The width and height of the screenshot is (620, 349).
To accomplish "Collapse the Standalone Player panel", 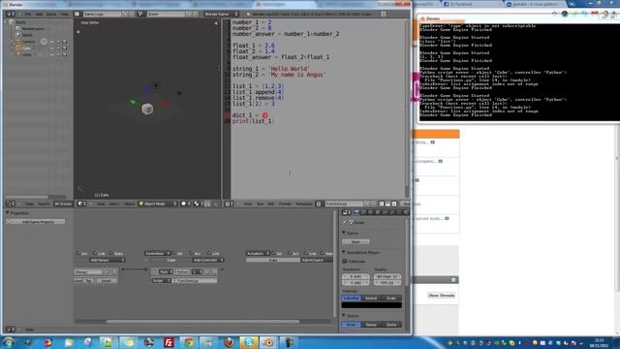I will 344,252.
